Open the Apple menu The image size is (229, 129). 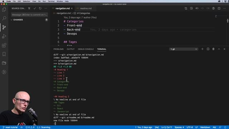(x=3, y=1)
